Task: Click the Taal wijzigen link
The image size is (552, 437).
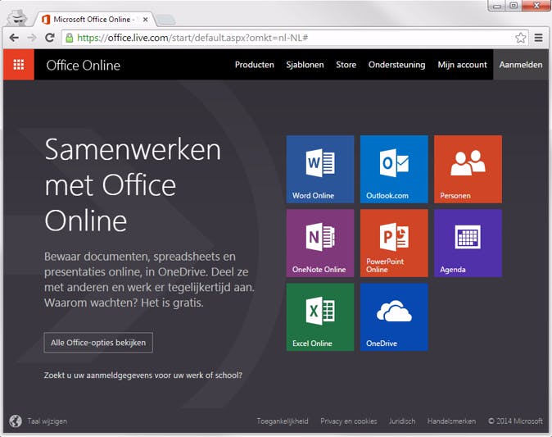Action: [48, 421]
